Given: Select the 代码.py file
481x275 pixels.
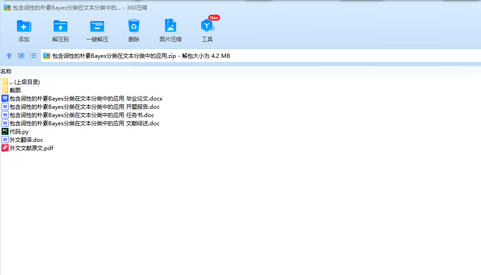Looking at the screenshot, I should 15,131.
